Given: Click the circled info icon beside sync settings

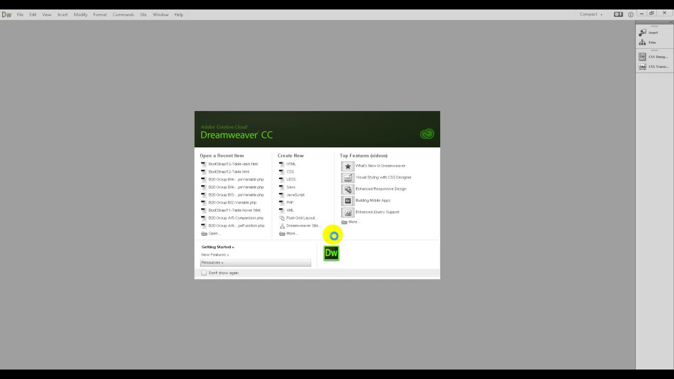Looking at the screenshot, I should pyautogui.click(x=631, y=15).
